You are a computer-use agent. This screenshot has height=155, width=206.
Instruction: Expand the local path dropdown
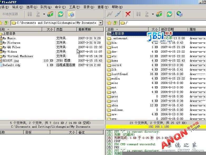(x=101, y=23)
